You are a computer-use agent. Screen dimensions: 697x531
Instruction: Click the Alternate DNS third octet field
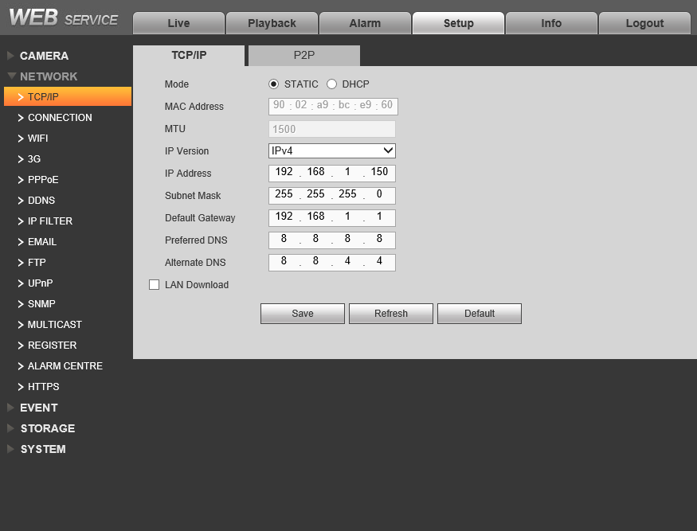click(347, 261)
